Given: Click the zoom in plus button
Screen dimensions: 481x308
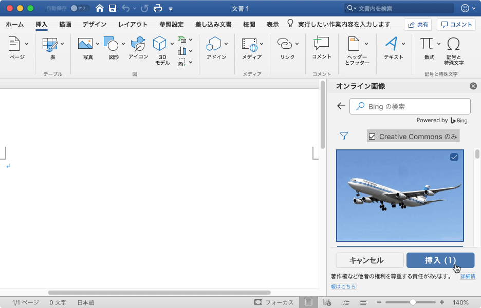Looking at the screenshot, I should click(442, 302).
